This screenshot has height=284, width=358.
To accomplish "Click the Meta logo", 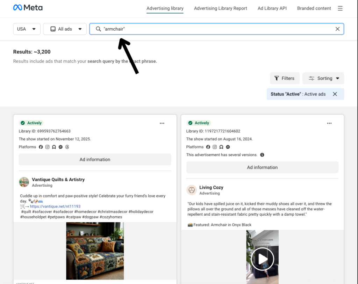I will click(x=28, y=7).
